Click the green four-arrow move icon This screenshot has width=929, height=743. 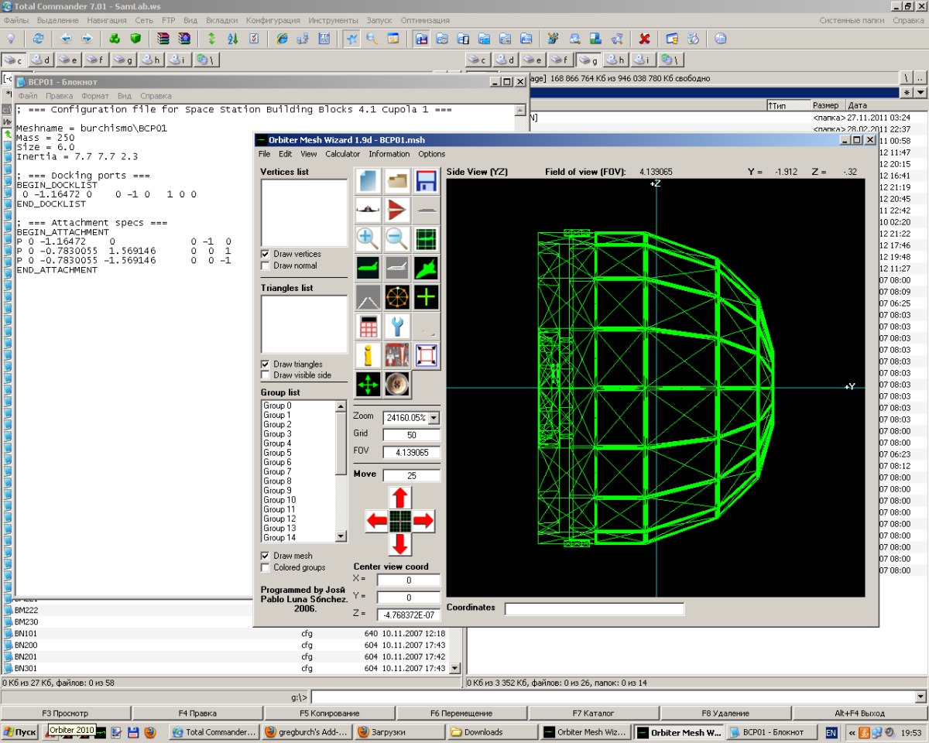pos(369,385)
